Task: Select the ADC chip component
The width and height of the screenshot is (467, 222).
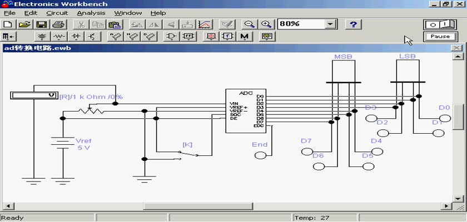Action: point(245,111)
